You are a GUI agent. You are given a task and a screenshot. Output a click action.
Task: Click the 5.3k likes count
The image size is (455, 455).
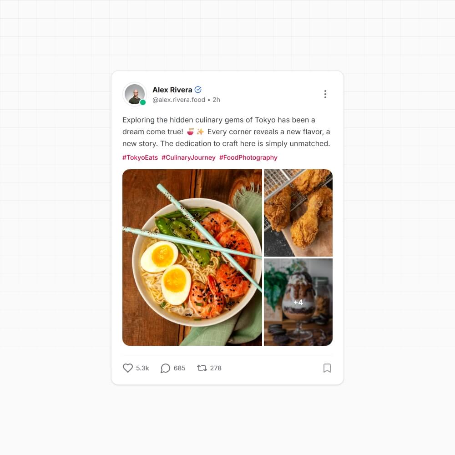142,368
